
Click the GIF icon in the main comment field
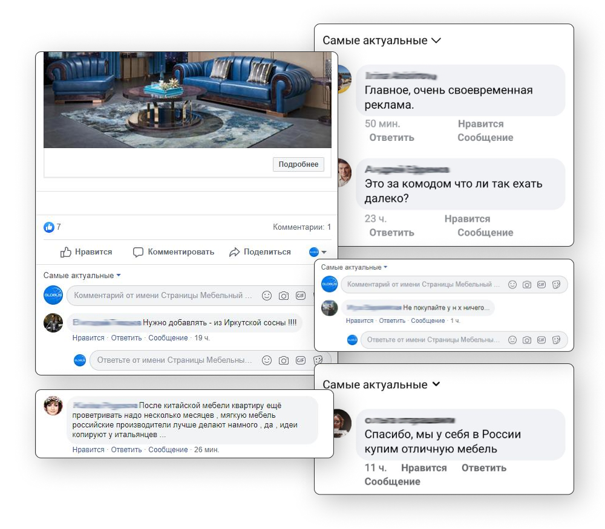tap(301, 296)
